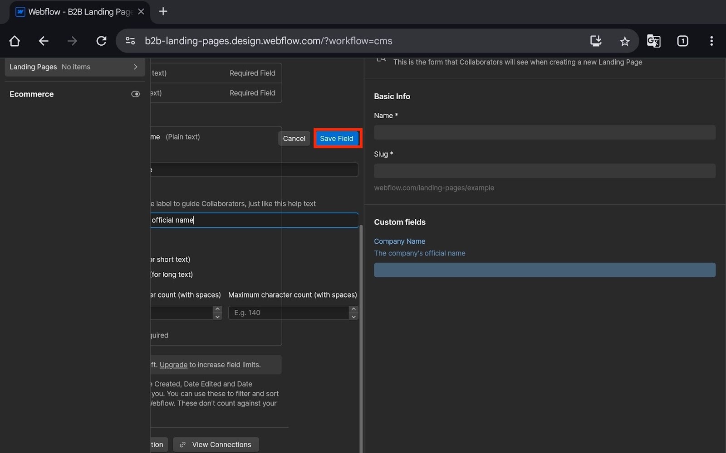Follow the Upgrade link
Viewport: 726px width, 453px height.
tap(173, 365)
